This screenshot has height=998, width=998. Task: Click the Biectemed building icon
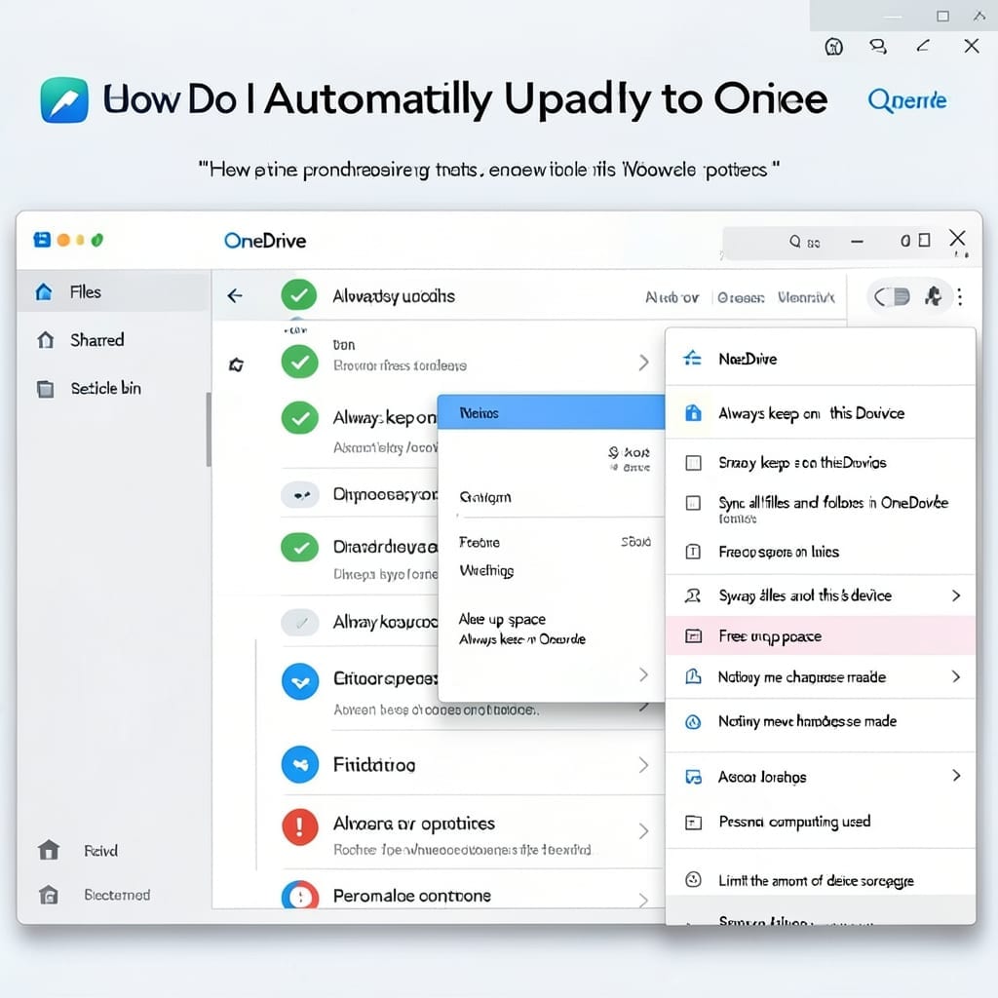coord(49,895)
